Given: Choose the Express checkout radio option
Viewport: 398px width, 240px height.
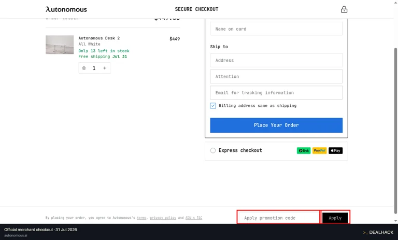Looking at the screenshot, I should pyautogui.click(x=213, y=150).
